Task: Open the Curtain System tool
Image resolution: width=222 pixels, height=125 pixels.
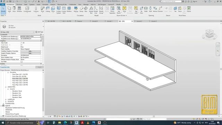Action: 59,10
